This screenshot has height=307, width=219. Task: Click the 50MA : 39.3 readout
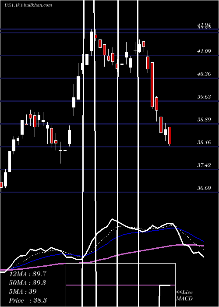pyautogui.click(x=28, y=283)
